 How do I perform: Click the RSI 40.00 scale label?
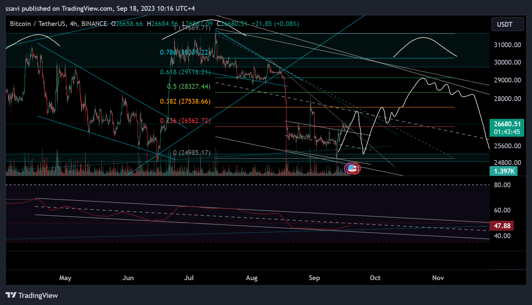[x=502, y=236]
